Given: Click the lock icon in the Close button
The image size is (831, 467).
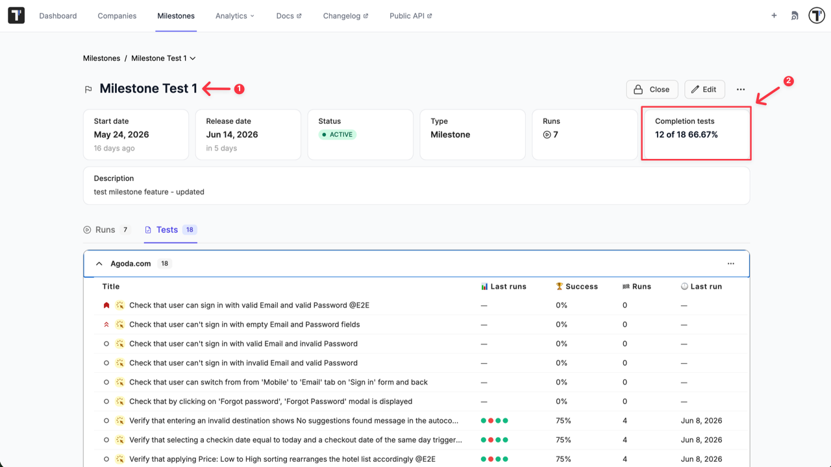Looking at the screenshot, I should [x=638, y=90].
